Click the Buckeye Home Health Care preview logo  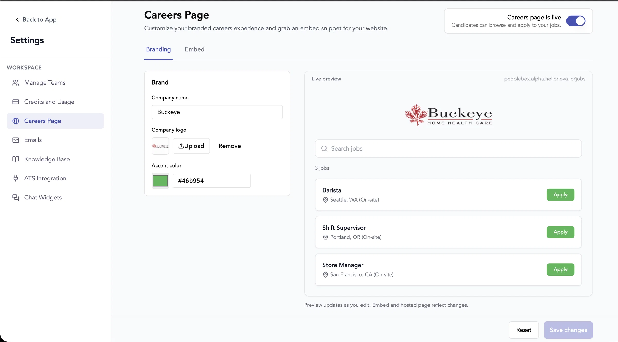(x=448, y=115)
